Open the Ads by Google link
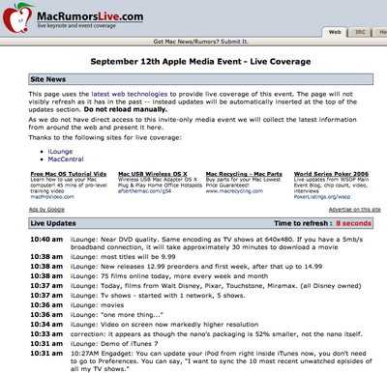This screenshot has height=373, width=387. [46, 210]
